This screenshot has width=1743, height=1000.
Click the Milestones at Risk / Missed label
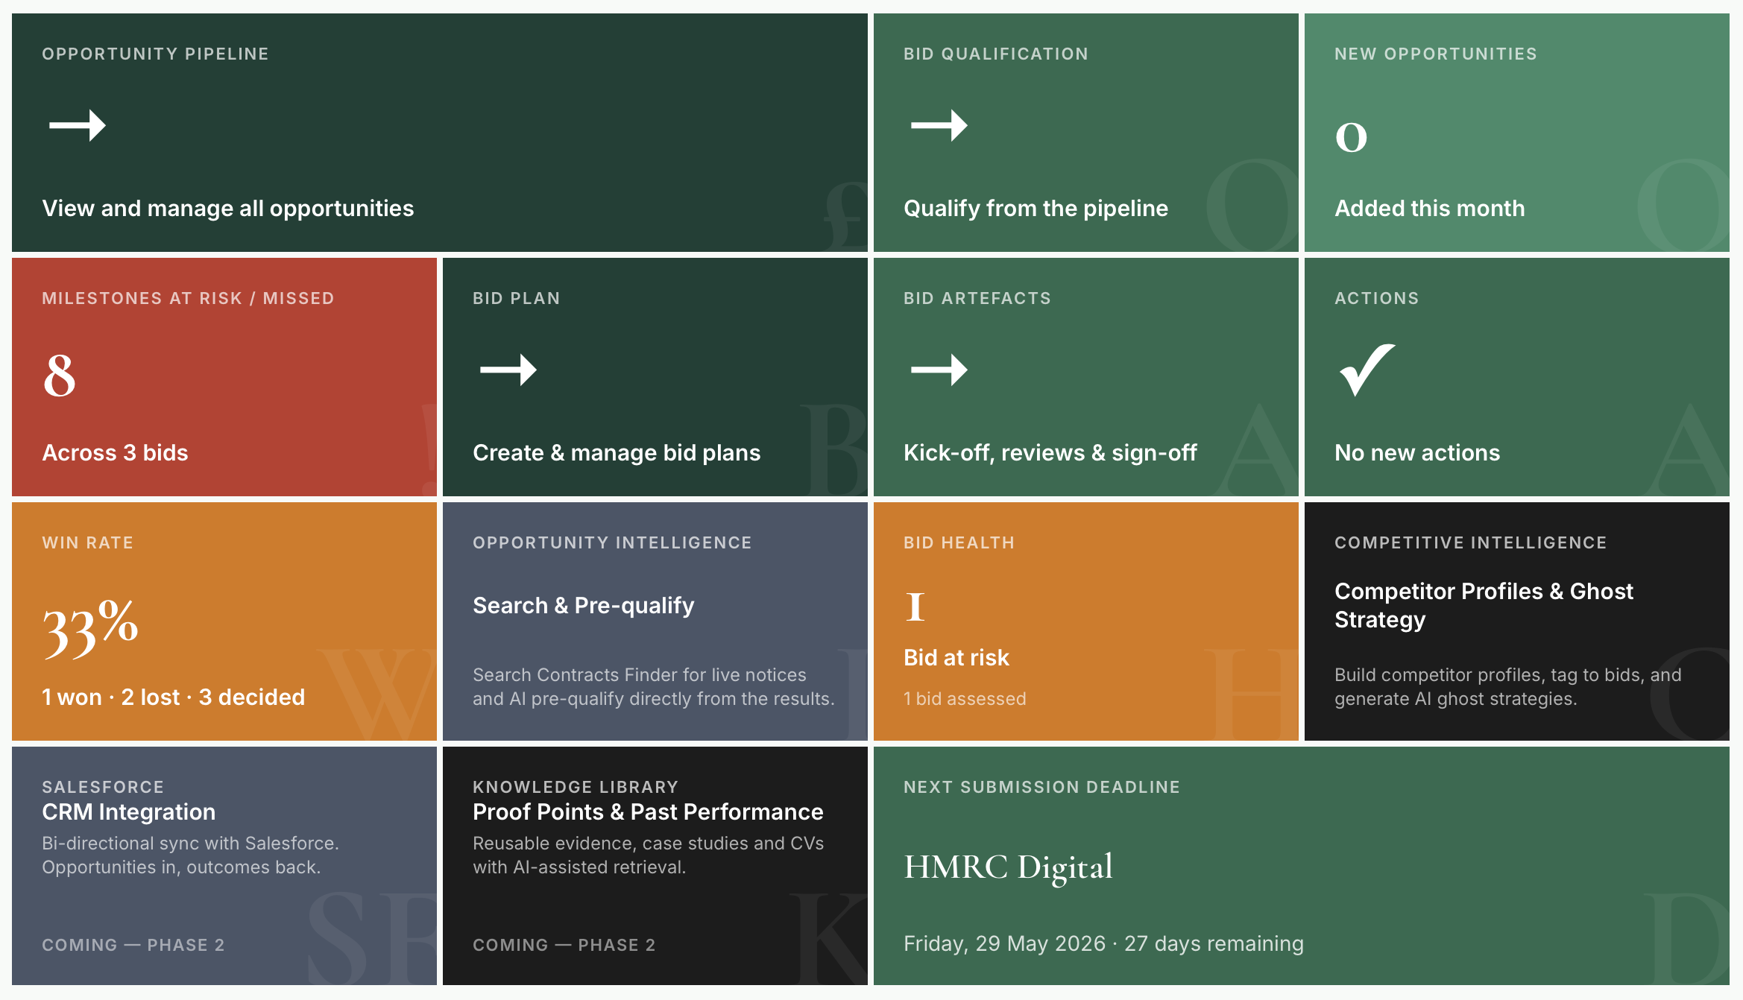[188, 298]
